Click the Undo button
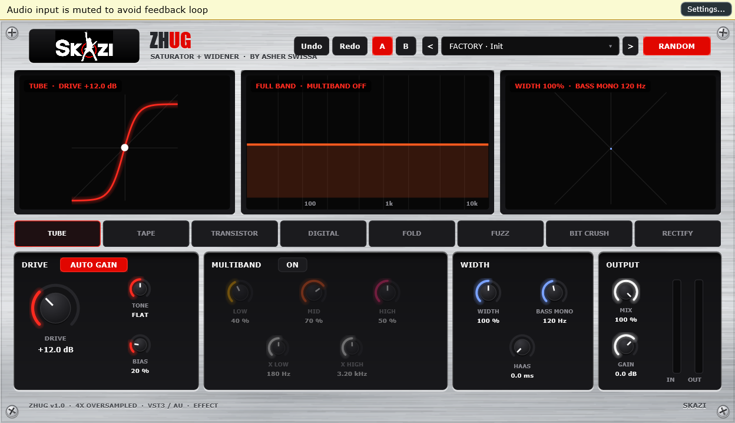This screenshot has height=423, width=735. (312, 46)
